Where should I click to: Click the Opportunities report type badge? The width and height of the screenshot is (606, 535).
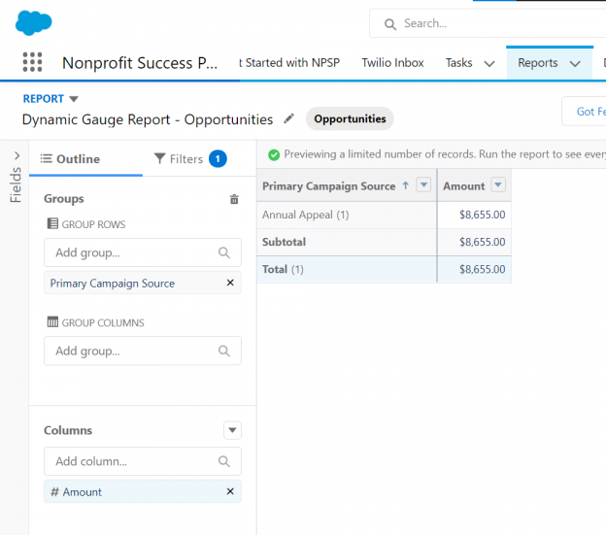pos(350,118)
